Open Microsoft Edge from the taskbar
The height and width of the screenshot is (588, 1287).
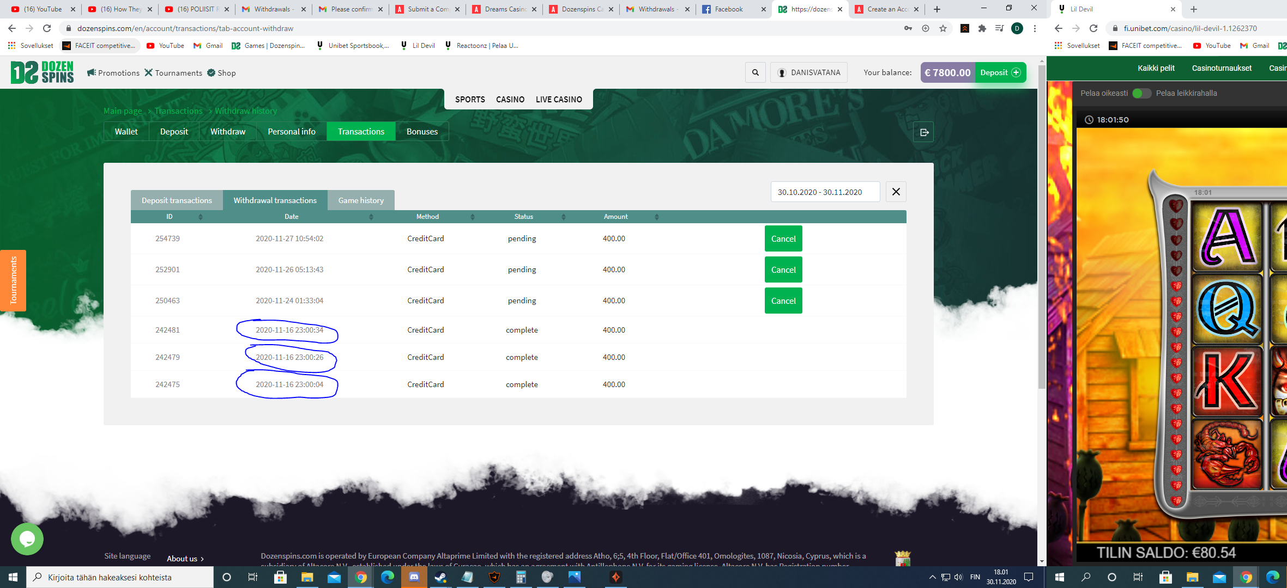click(388, 577)
